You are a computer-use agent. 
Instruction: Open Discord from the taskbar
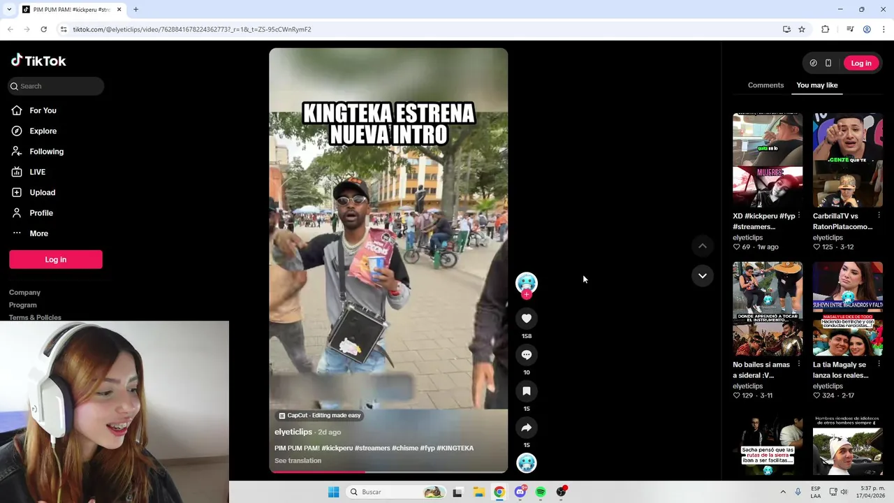(520, 492)
